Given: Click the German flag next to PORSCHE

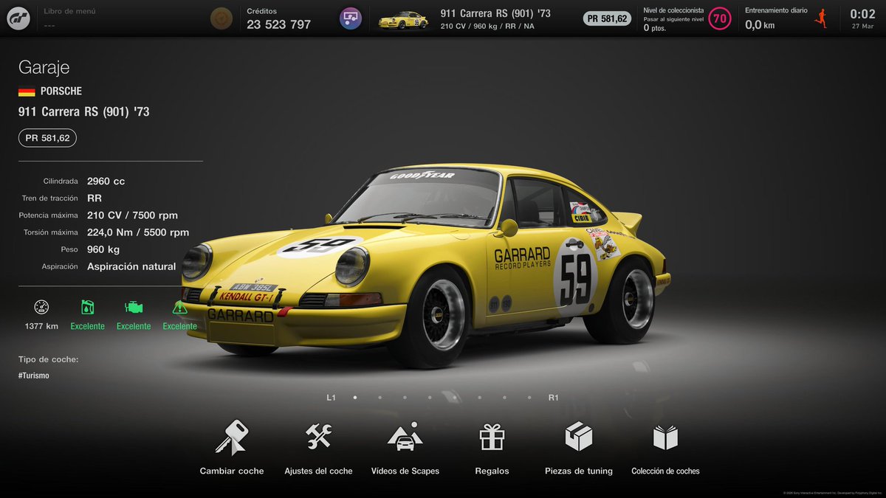Looking at the screenshot, I should pos(27,91).
